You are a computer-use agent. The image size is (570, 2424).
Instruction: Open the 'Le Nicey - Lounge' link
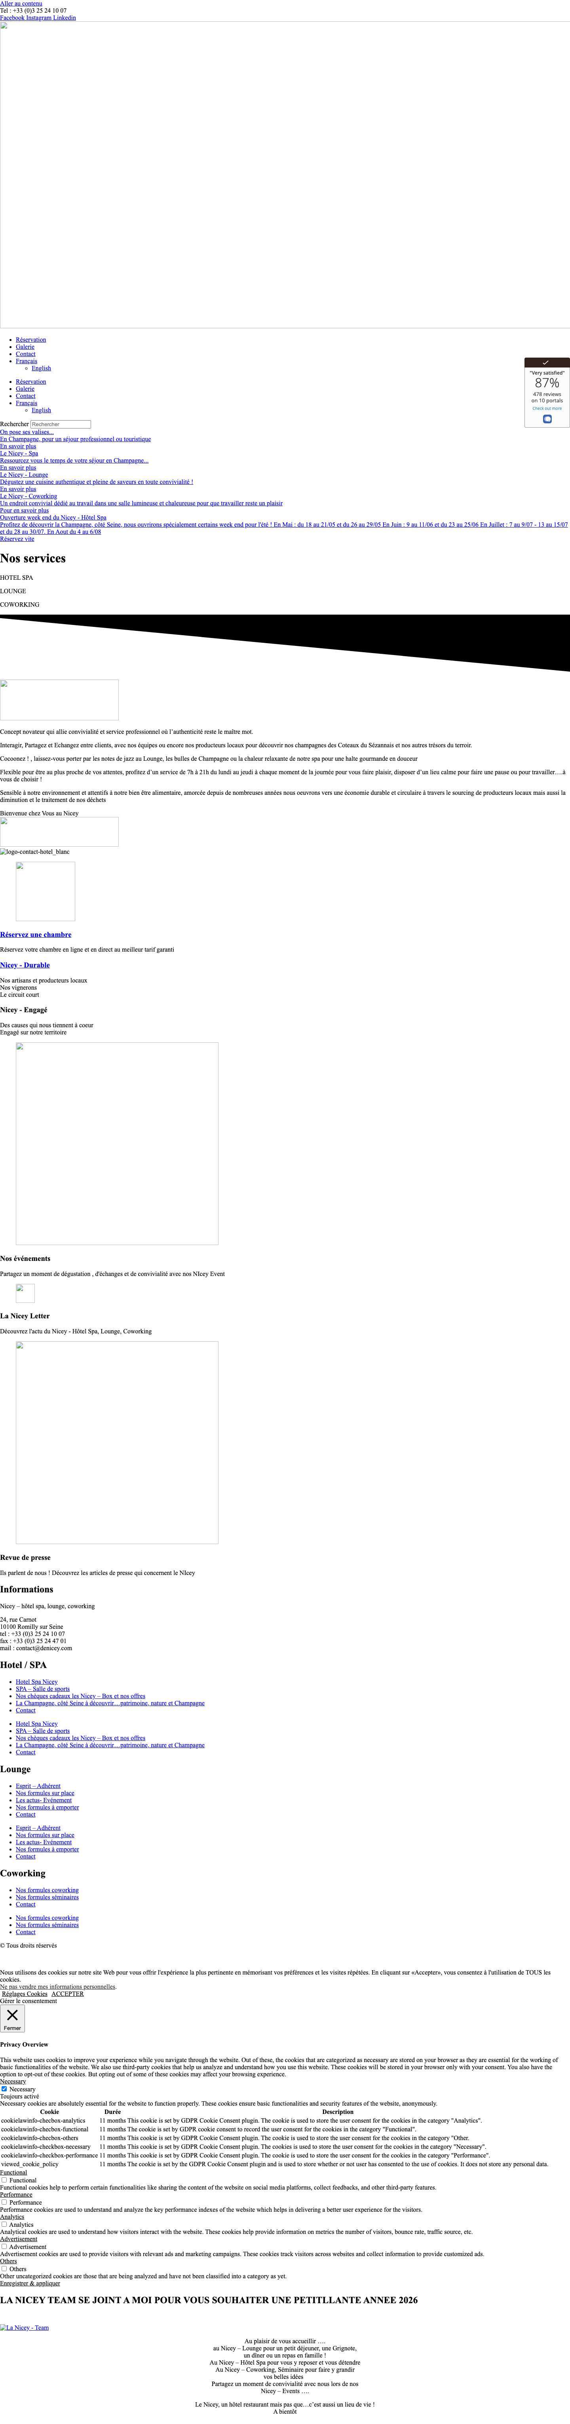[x=23, y=475]
